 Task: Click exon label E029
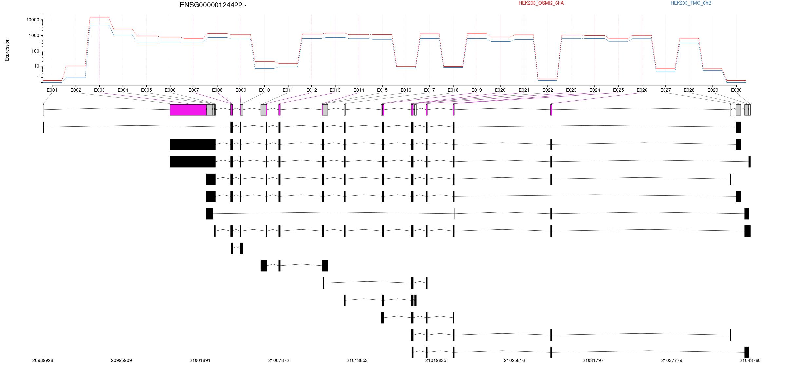pos(713,90)
